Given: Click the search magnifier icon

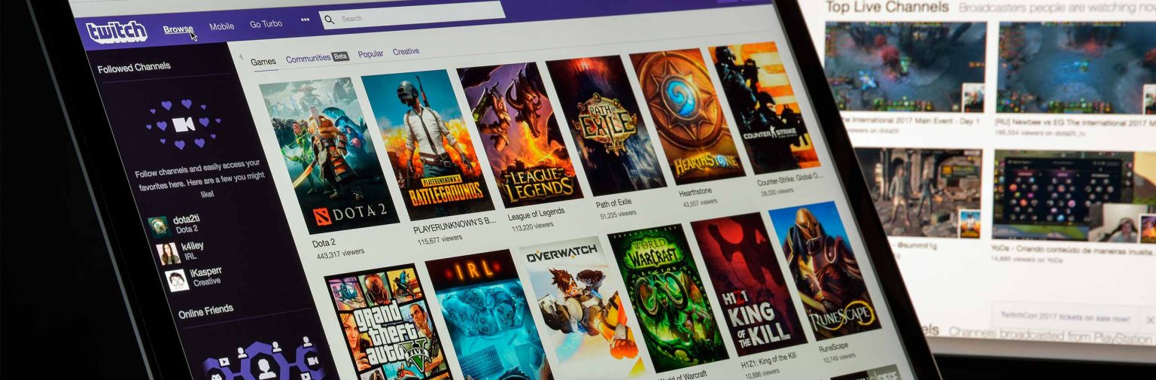Looking at the screenshot, I should pyautogui.click(x=330, y=20).
